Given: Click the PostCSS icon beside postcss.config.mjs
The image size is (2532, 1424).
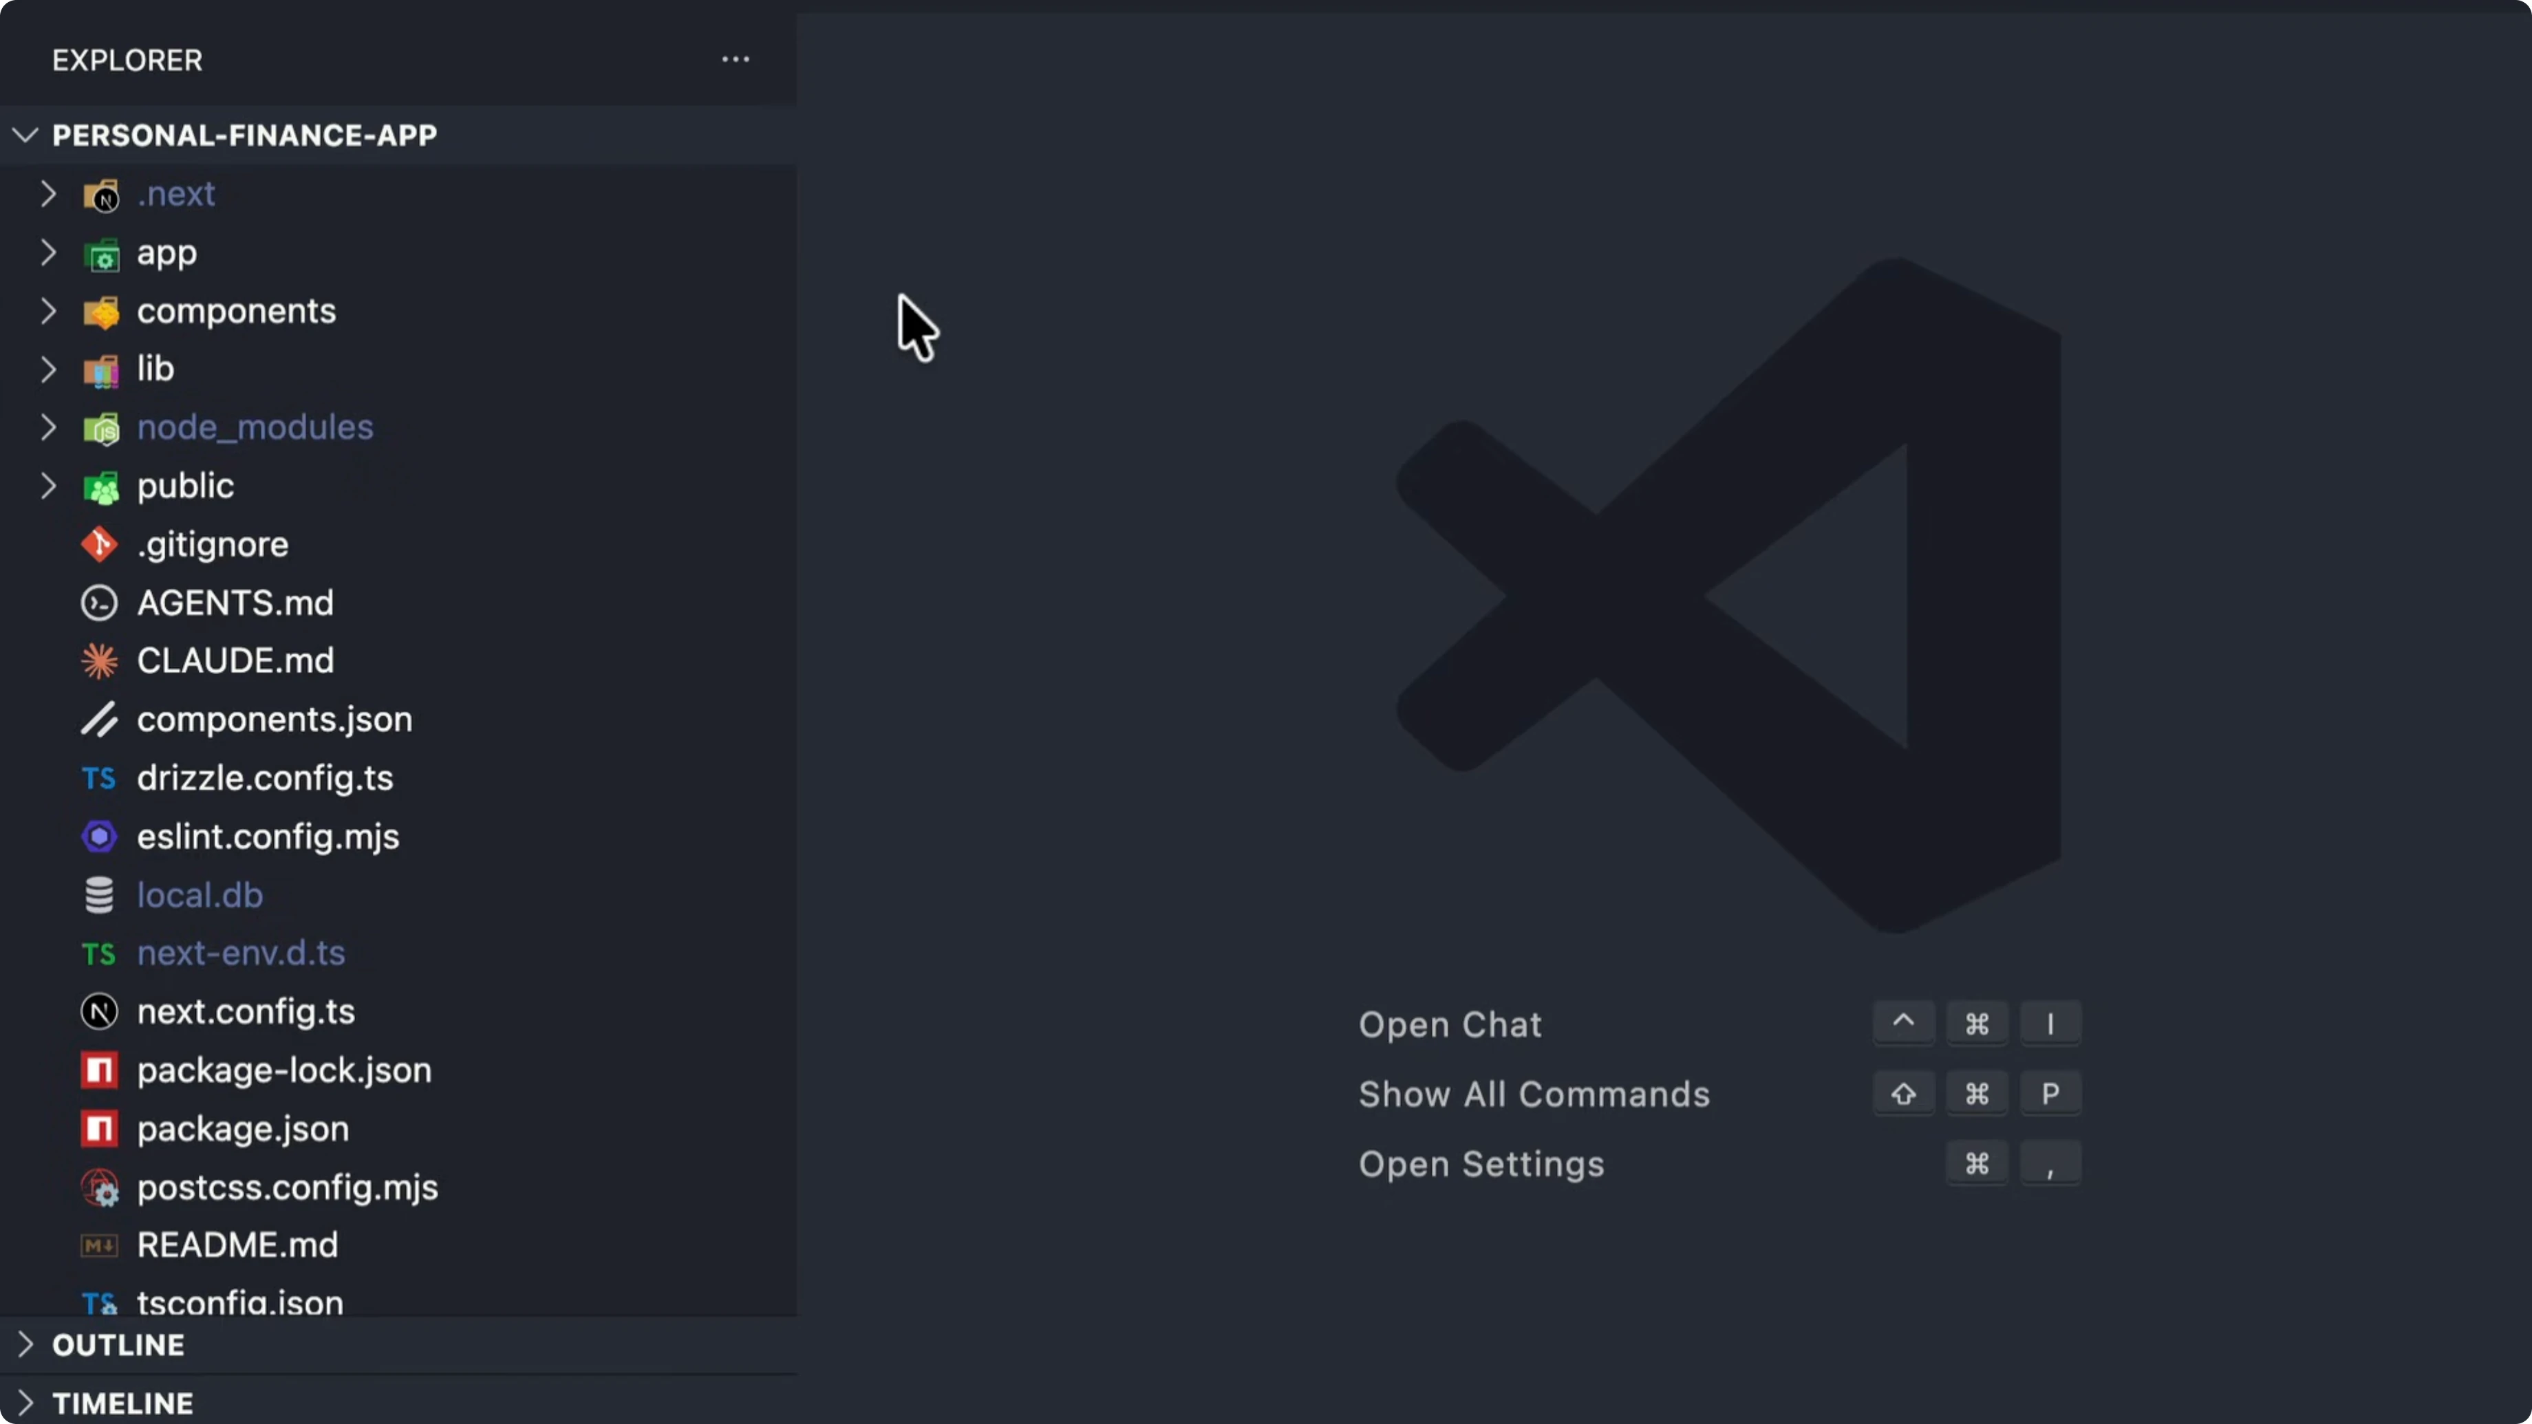Looking at the screenshot, I should 99,1187.
